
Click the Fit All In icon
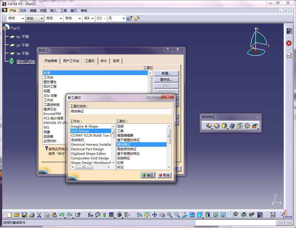pyautogui.click(x=147, y=215)
